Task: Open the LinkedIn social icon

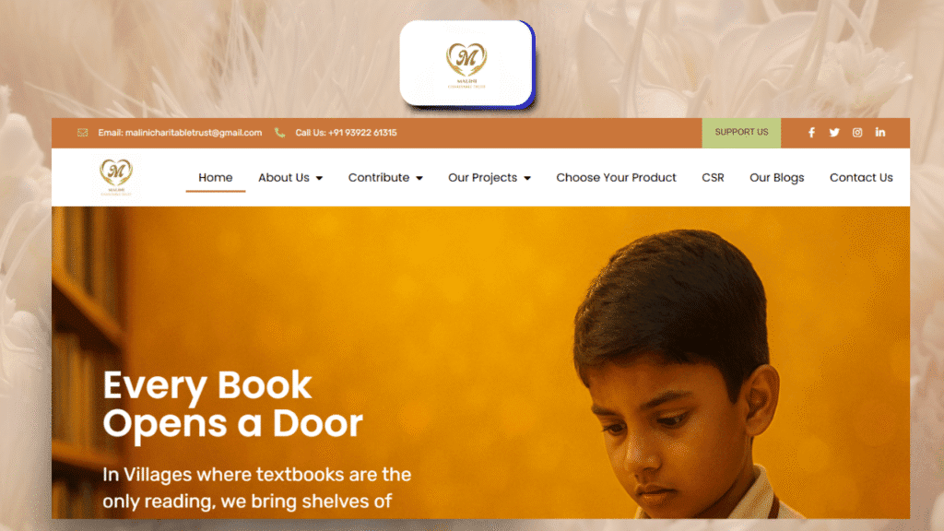Action: [880, 133]
